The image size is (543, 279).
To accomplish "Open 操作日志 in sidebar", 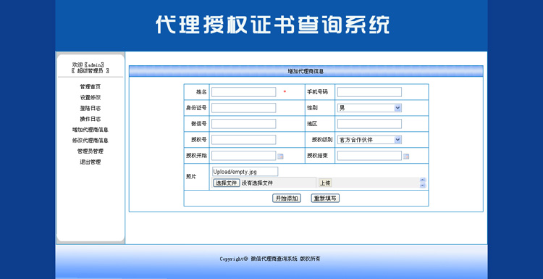I will (90, 119).
